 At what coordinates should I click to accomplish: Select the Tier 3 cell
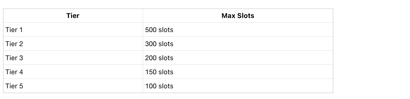pyautogui.click(x=73, y=58)
